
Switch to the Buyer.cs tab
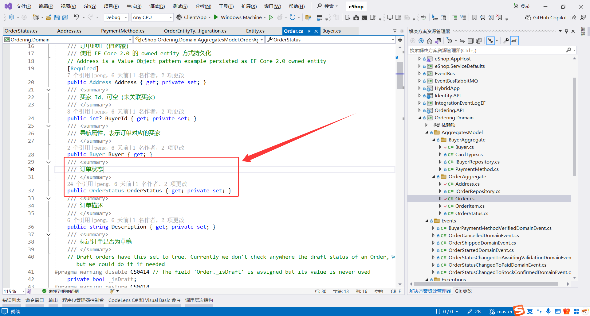331,31
